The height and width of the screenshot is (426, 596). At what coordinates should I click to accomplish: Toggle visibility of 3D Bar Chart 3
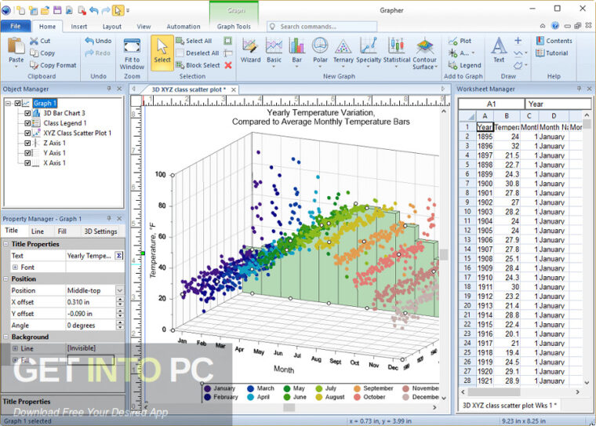tap(27, 113)
